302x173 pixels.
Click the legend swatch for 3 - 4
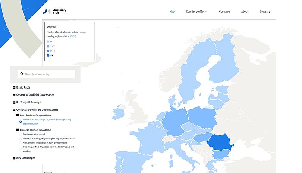click(x=48, y=51)
